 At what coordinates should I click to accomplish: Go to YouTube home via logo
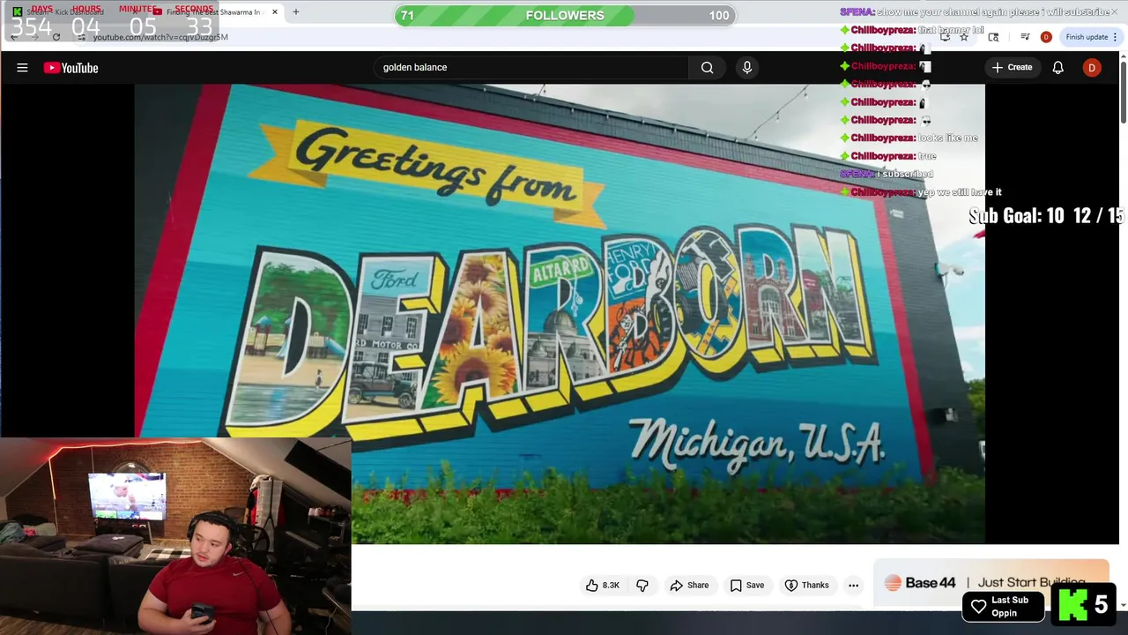(x=70, y=68)
